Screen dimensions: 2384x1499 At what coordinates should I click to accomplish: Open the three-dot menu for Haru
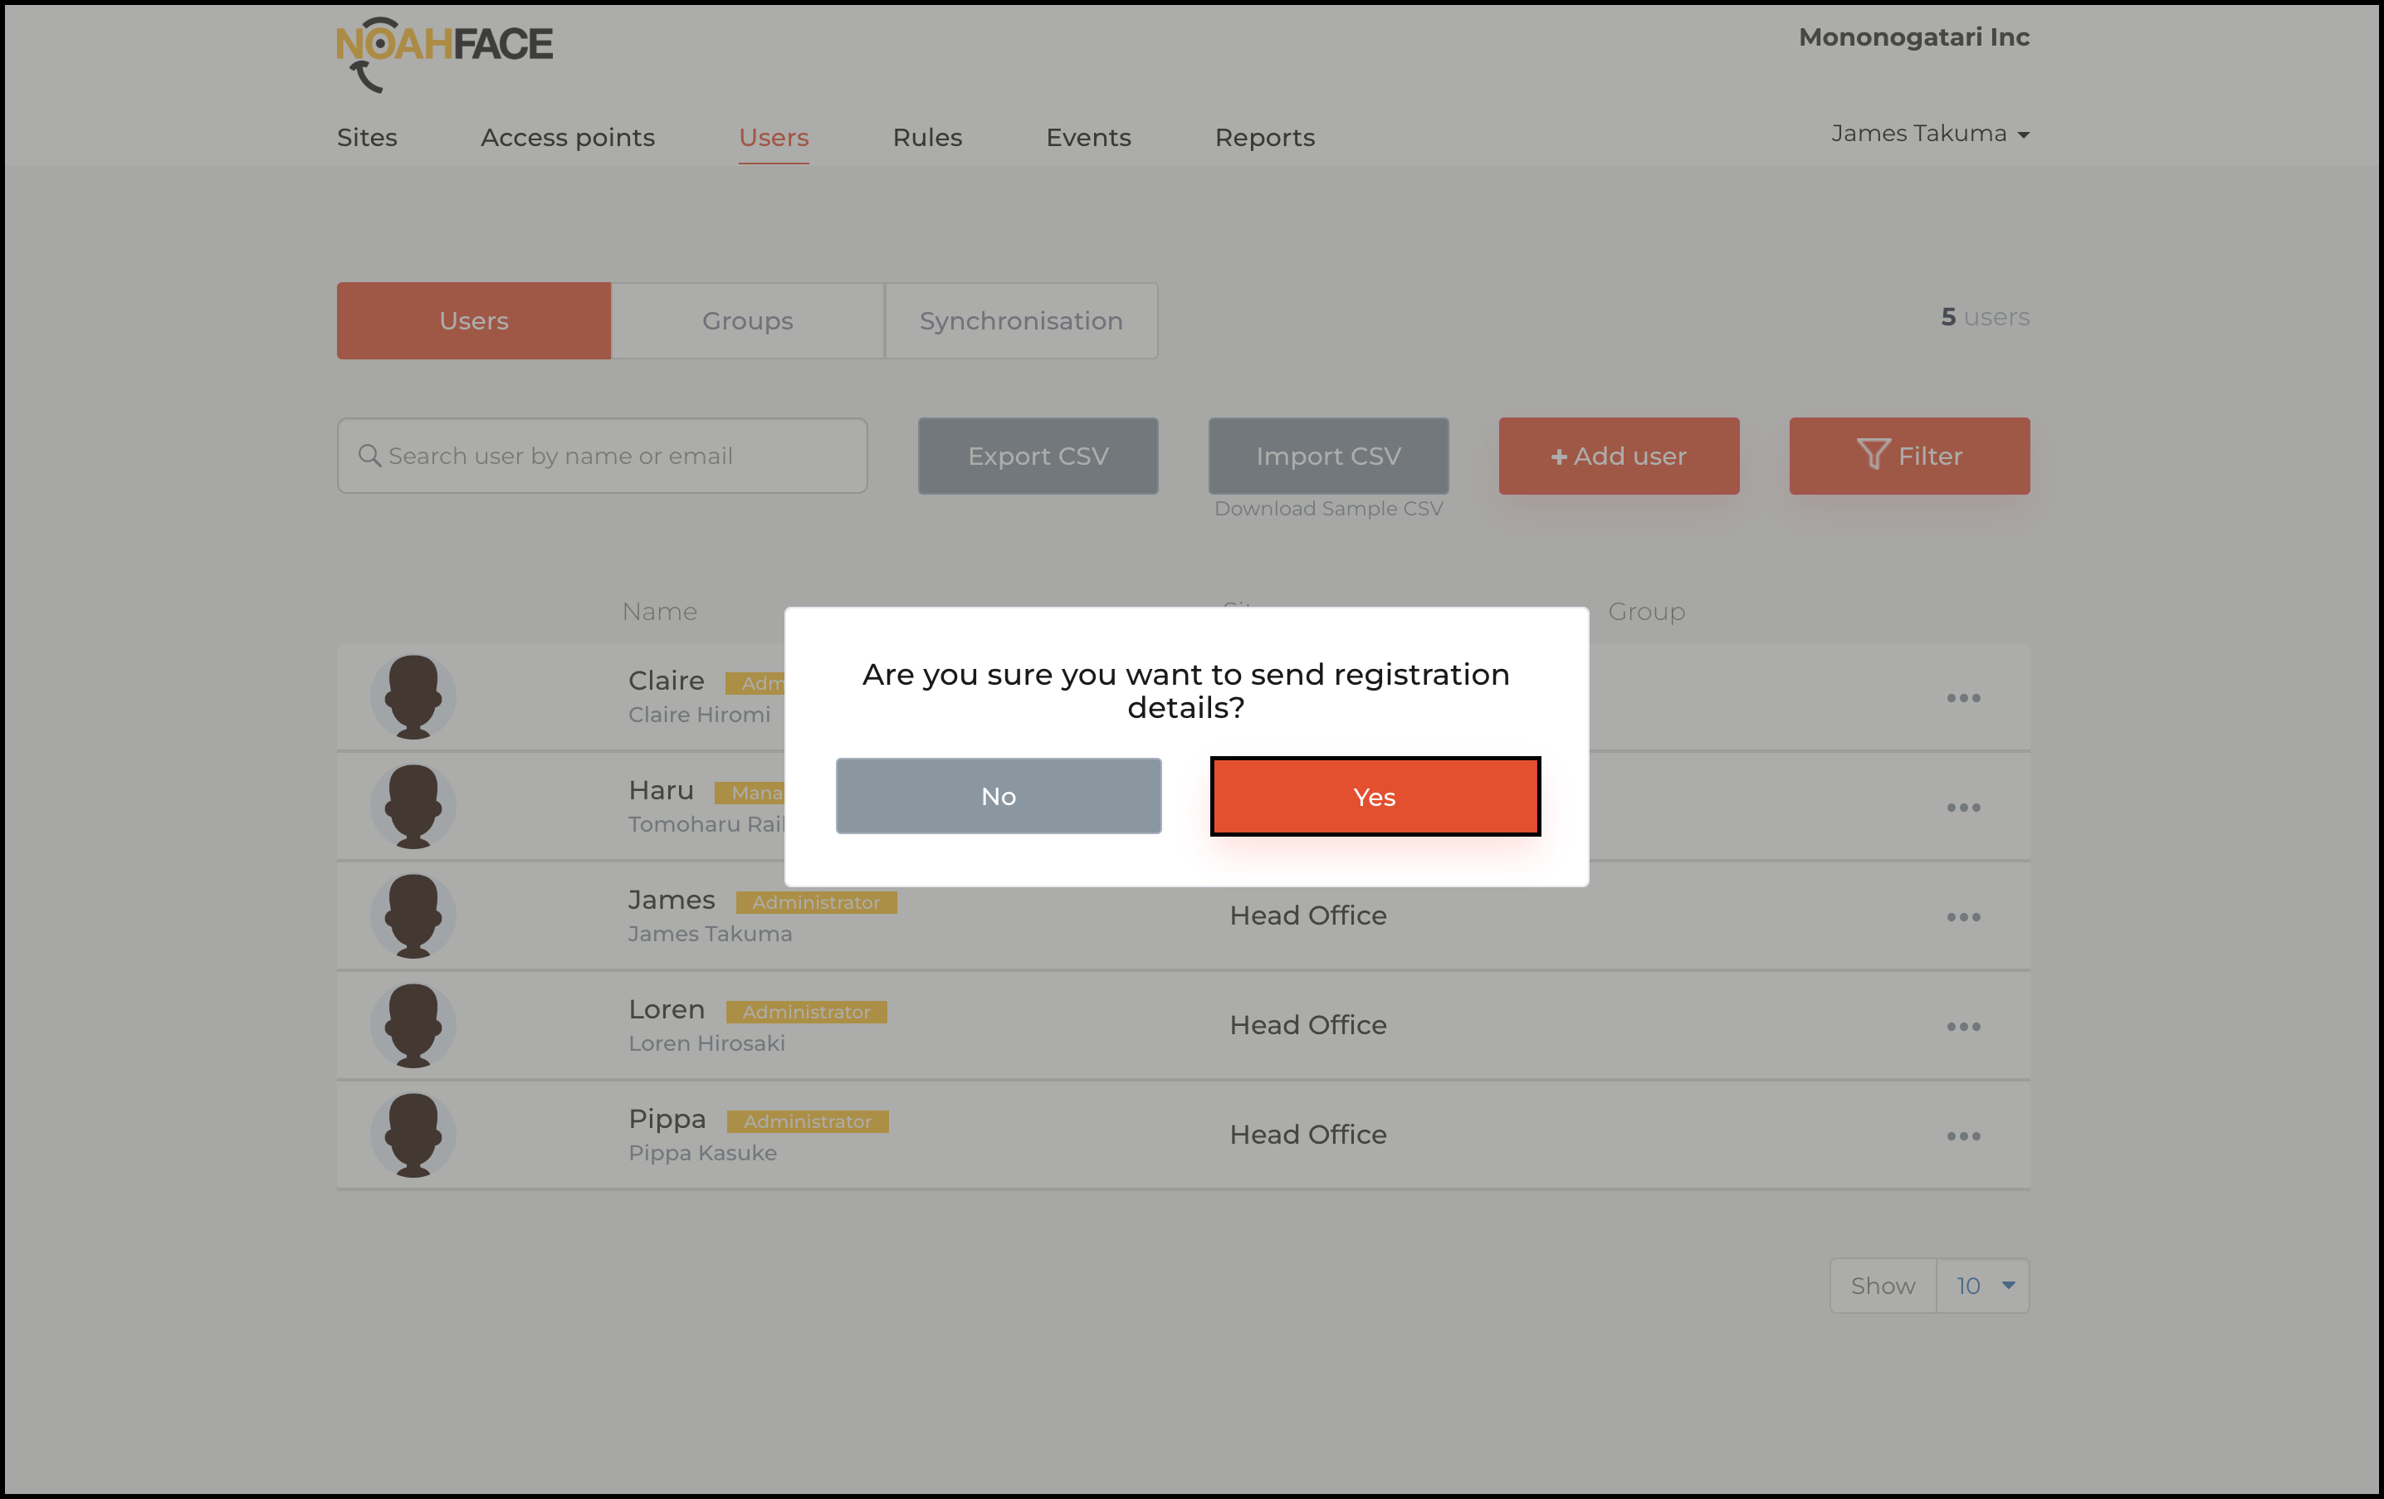pos(1962,808)
